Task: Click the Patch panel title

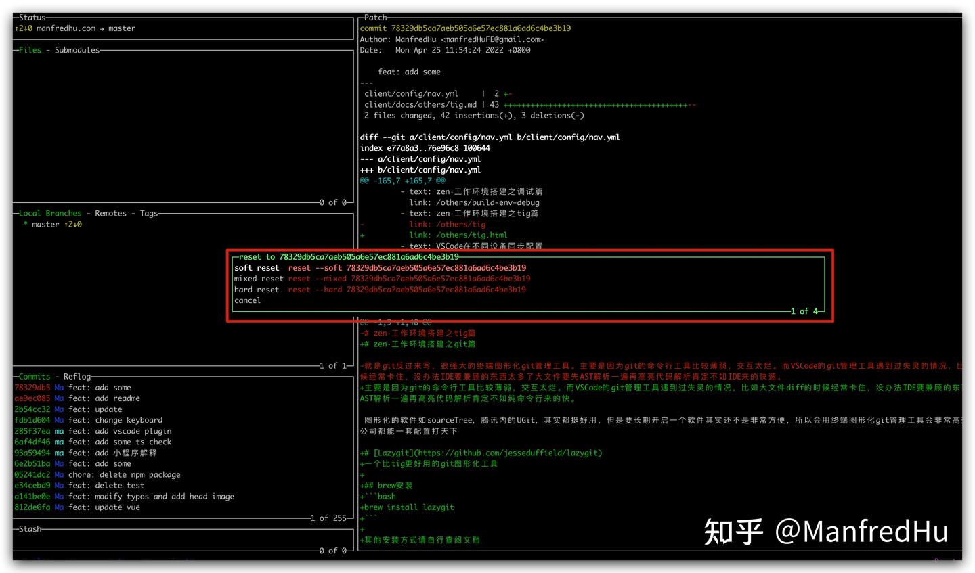Action: coord(376,18)
